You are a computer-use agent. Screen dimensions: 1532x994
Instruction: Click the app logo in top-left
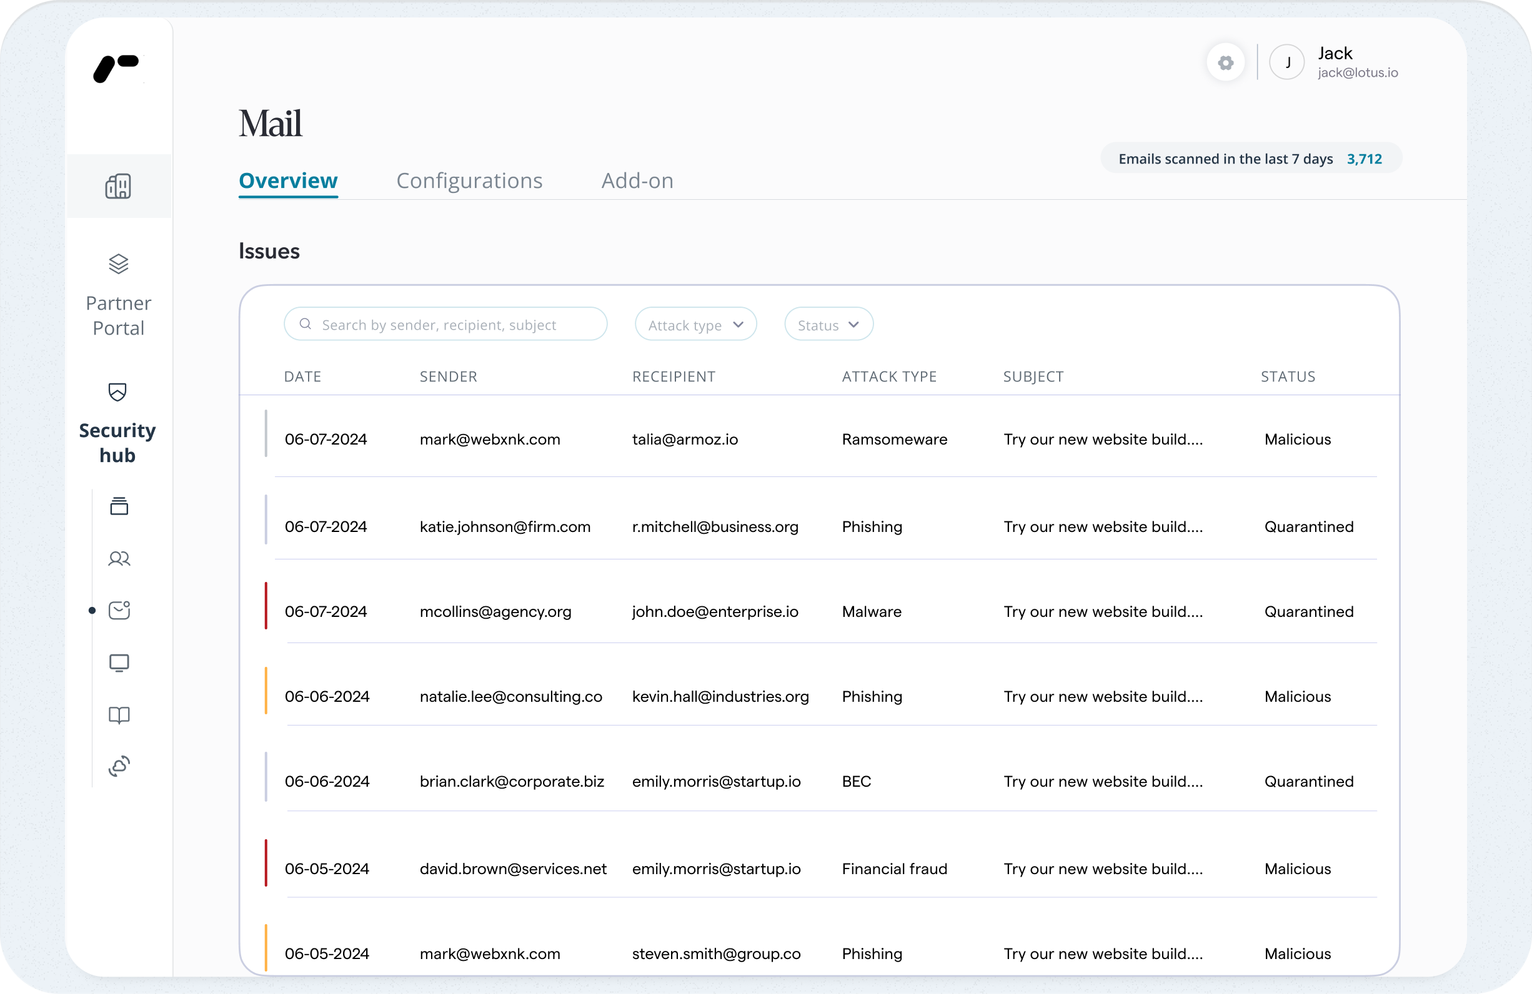pyautogui.click(x=116, y=68)
